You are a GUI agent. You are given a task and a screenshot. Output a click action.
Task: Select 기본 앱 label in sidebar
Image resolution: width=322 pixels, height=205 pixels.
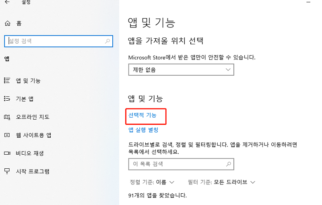click(25, 99)
